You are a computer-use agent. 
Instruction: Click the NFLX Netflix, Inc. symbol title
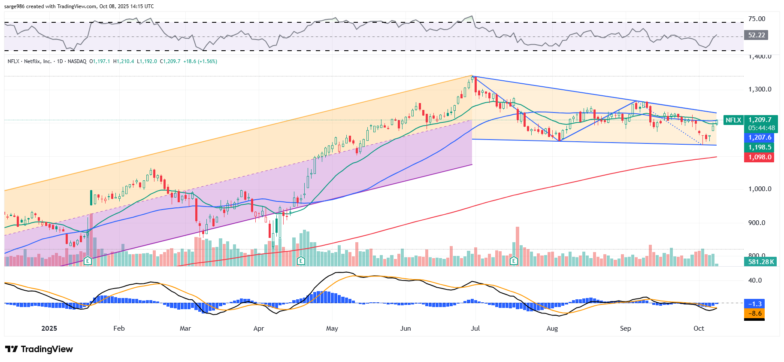[30, 61]
